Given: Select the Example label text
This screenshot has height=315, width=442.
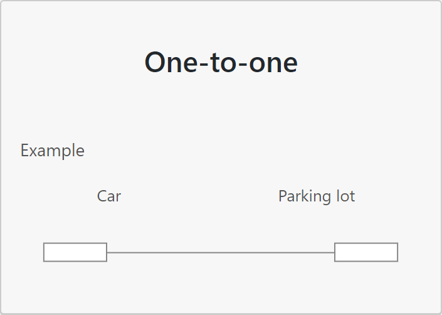Looking at the screenshot, I should (53, 151).
